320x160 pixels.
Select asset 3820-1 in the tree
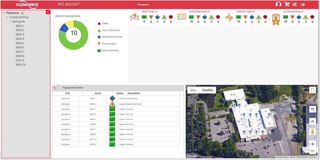20,26
